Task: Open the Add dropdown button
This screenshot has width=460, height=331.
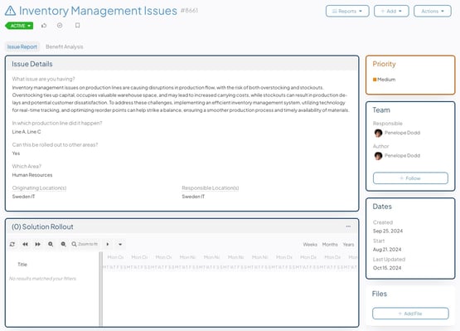Action: (391, 11)
